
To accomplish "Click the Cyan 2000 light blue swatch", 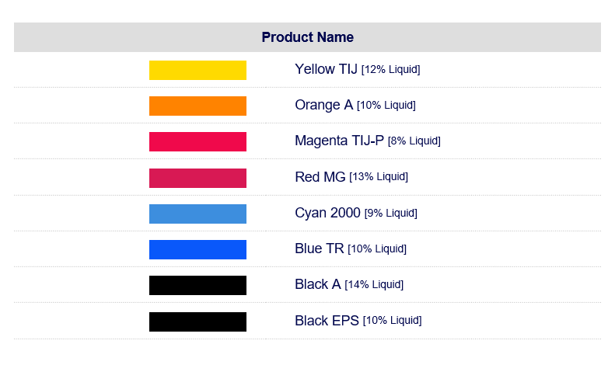I will click(197, 214).
